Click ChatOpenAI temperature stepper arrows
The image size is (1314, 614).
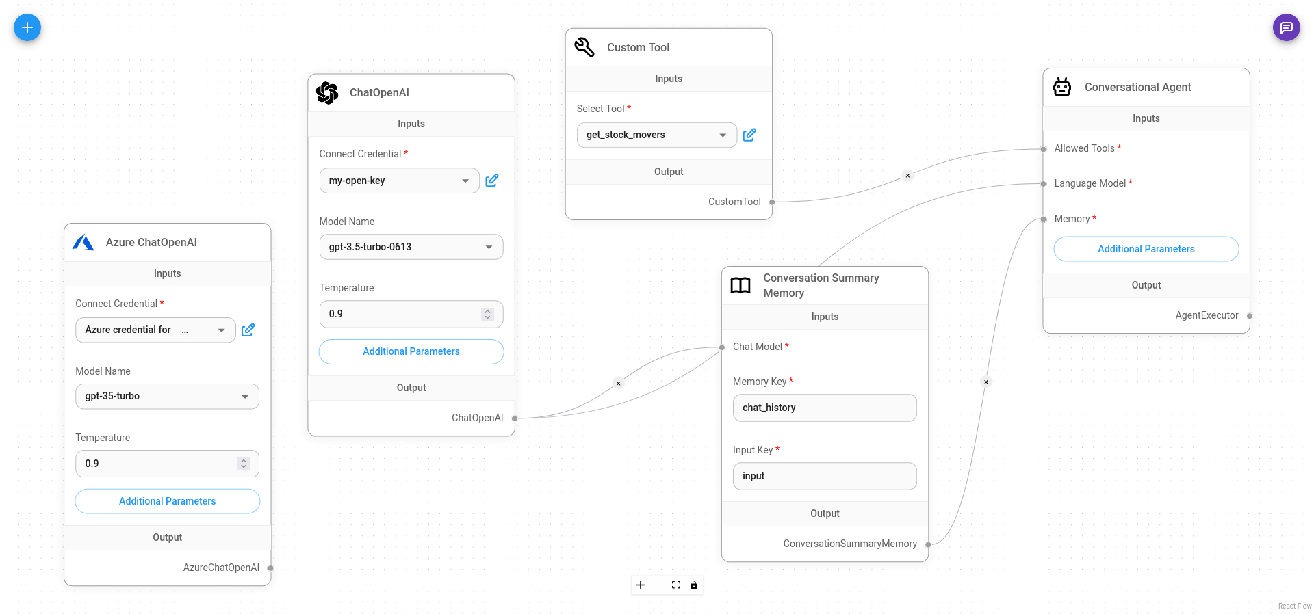point(487,314)
